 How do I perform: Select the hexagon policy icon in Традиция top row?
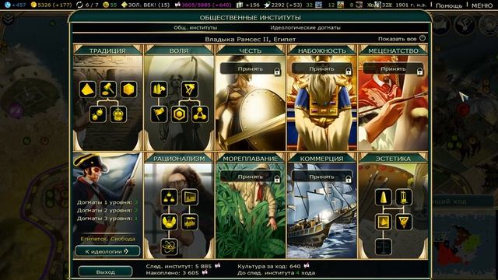pyautogui.click(x=128, y=89)
